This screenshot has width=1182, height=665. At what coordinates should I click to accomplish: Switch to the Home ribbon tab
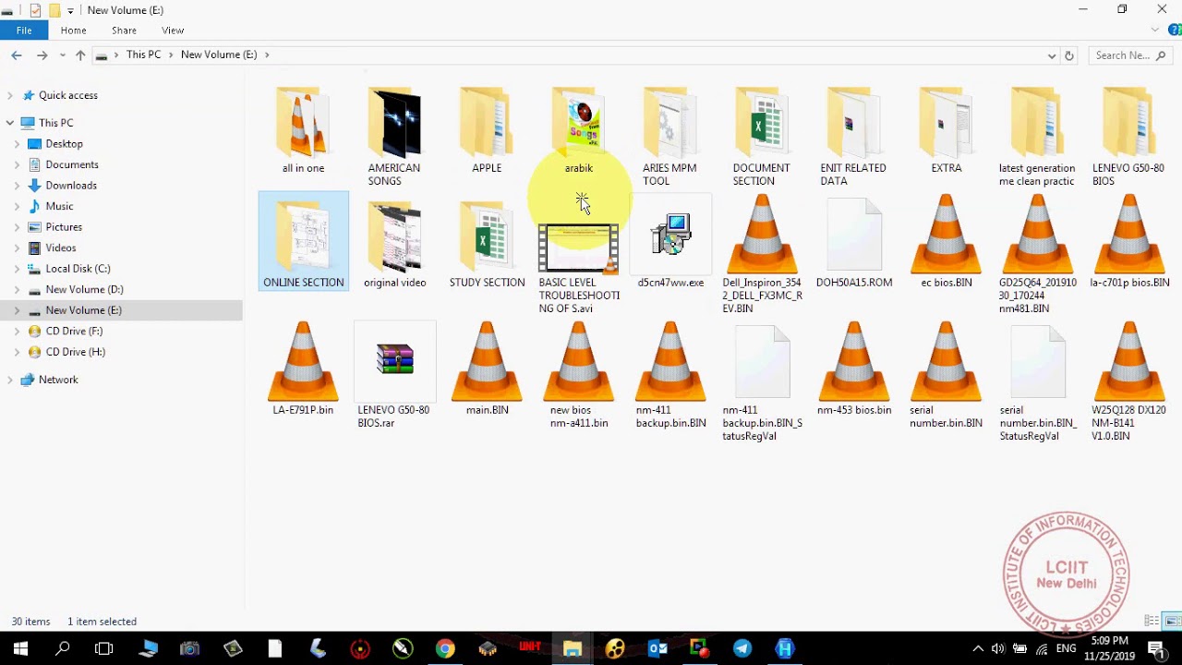[x=73, y=30]
